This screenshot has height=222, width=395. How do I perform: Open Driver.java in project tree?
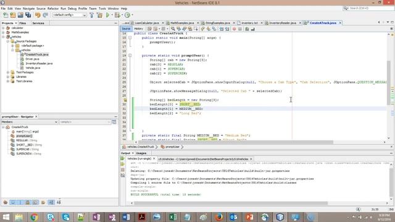point(32,59)
